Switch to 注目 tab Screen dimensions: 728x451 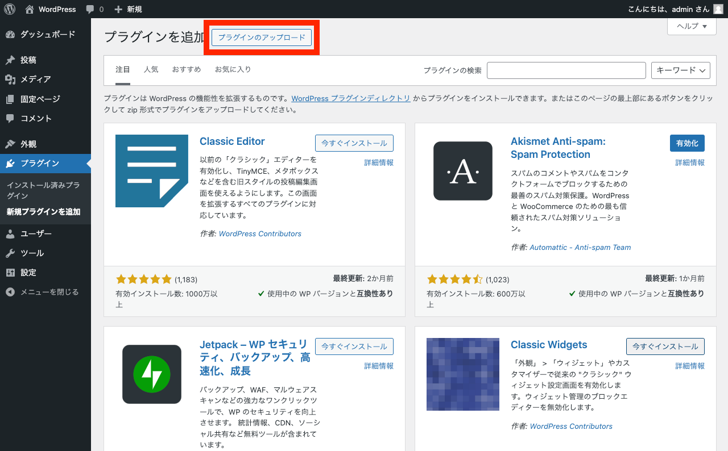coord(123,70)
